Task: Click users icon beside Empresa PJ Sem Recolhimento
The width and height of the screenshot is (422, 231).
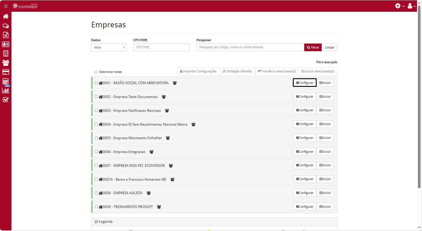Action: tap(194, 124)
